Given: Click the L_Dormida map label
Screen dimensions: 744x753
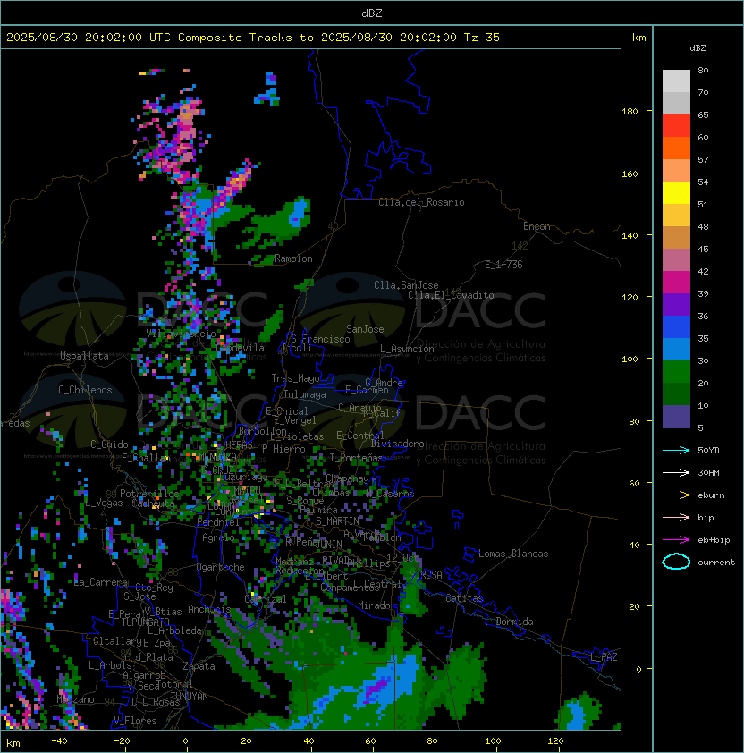Looking at the screenshot, I should (509, 622).
